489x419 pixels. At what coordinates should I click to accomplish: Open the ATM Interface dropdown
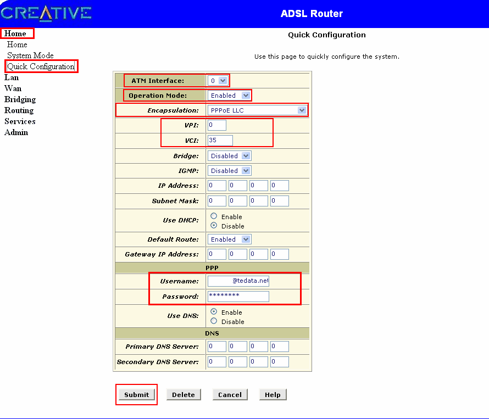(x=218, y=81)
